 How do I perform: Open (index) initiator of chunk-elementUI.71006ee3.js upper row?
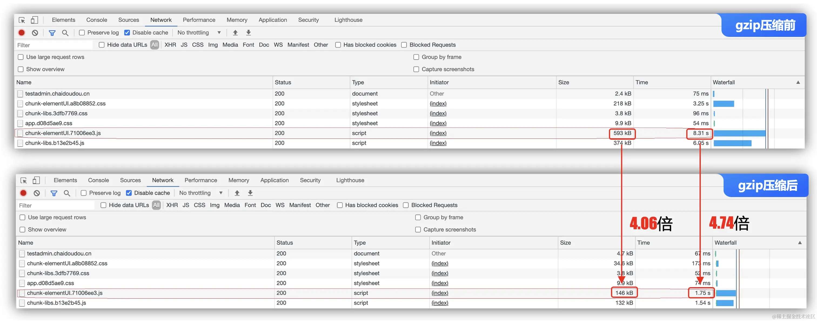point(438,133)
